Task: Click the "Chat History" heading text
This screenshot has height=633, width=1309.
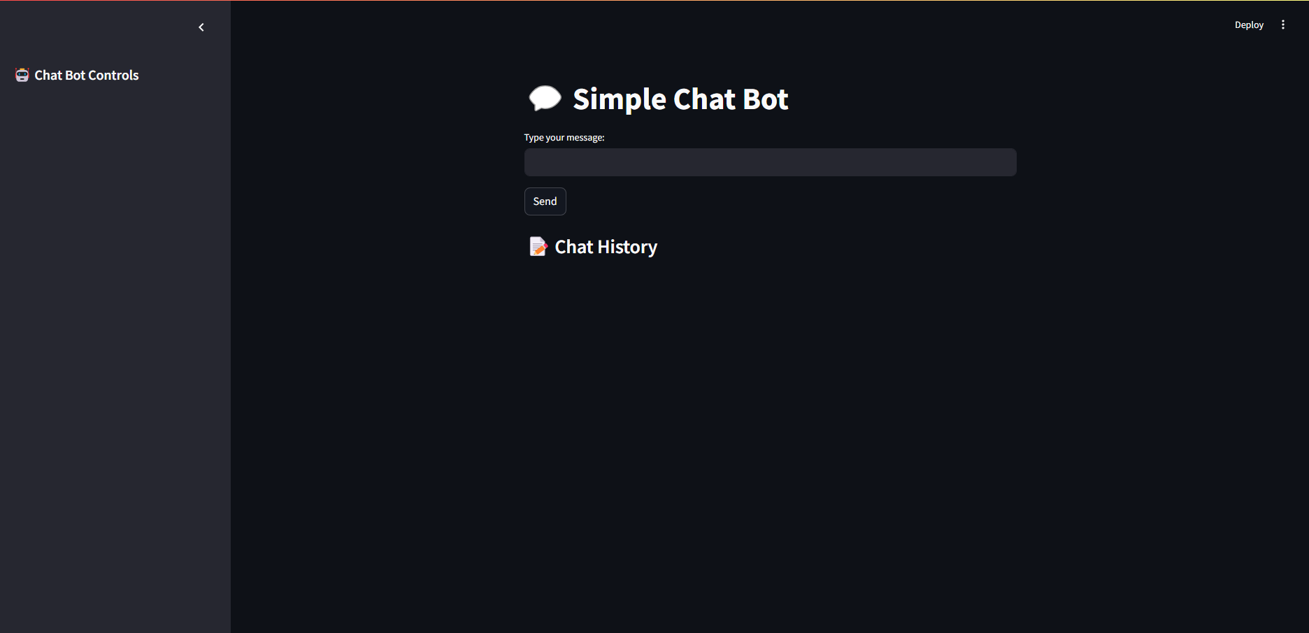Action: (x=606, y=247)
